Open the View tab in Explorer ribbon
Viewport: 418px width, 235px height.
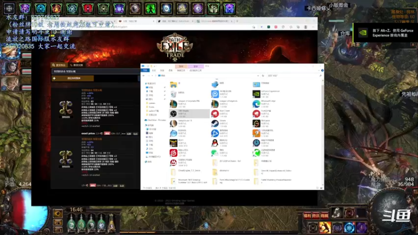tap(171, 70)
